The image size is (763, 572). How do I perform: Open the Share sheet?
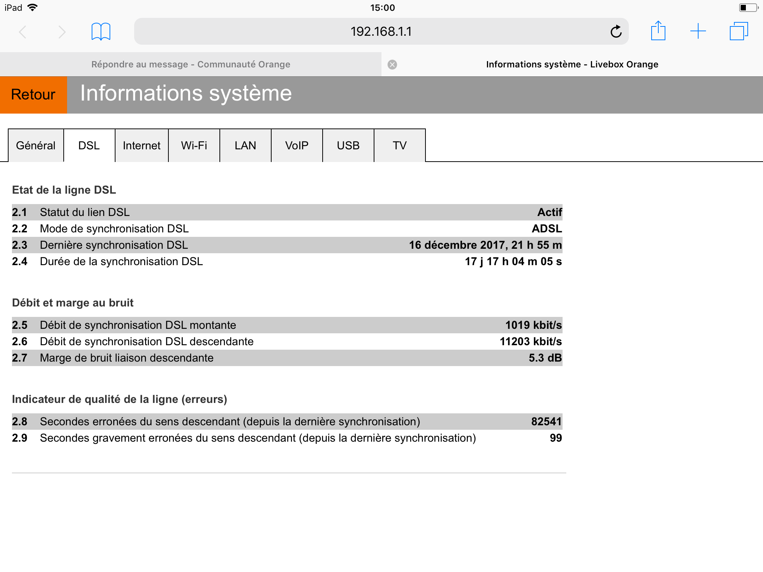[659, 32]
